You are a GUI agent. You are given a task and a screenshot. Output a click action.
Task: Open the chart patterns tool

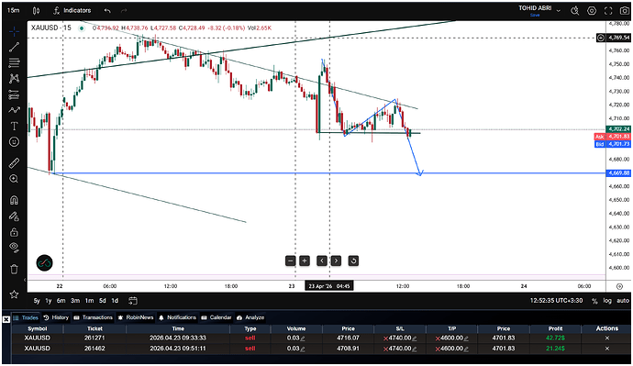14,78
